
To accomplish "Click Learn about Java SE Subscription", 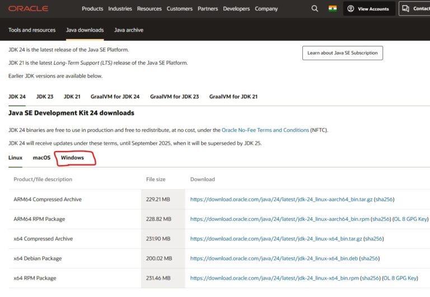I will pos(342,53).
